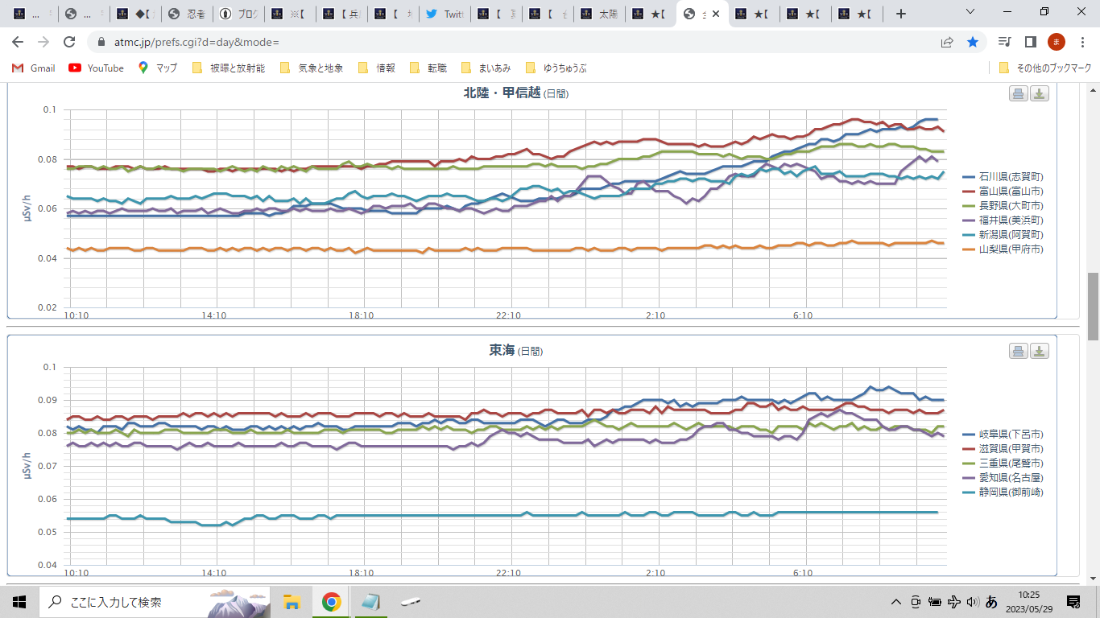Download the 北陸・甲信越 chart
Viewport: 1100px width, 618px height.
point(1040,93)
